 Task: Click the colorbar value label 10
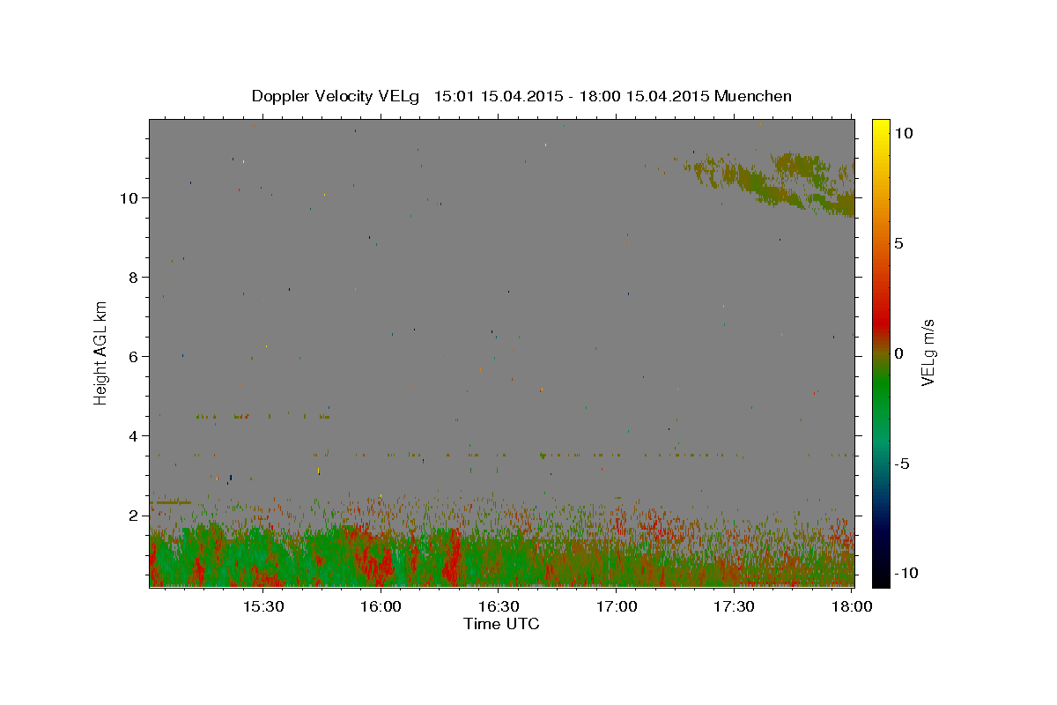[x=903, y=132]
